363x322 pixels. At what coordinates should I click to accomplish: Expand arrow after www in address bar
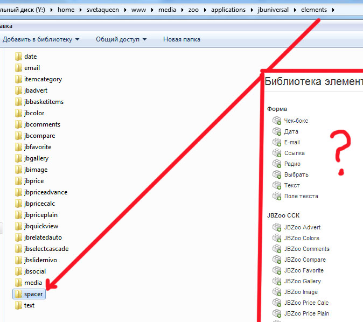point(152,10)
